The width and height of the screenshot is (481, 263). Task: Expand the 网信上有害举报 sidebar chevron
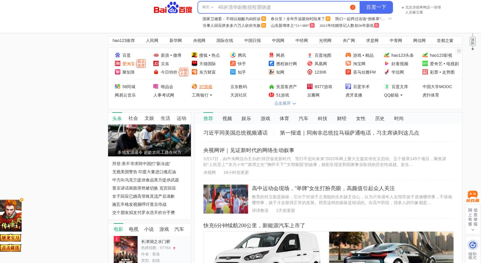[x=473, y=230]
